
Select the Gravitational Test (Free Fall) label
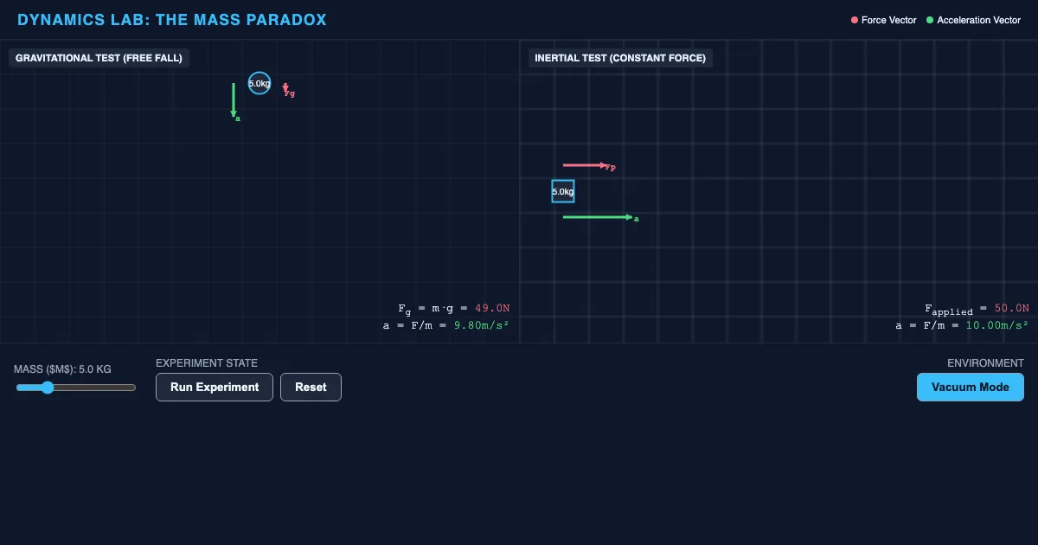point(99,58)
